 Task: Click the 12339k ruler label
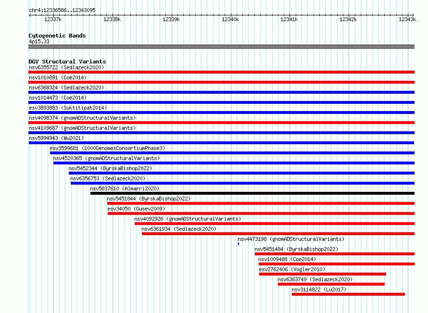point(171,19)
